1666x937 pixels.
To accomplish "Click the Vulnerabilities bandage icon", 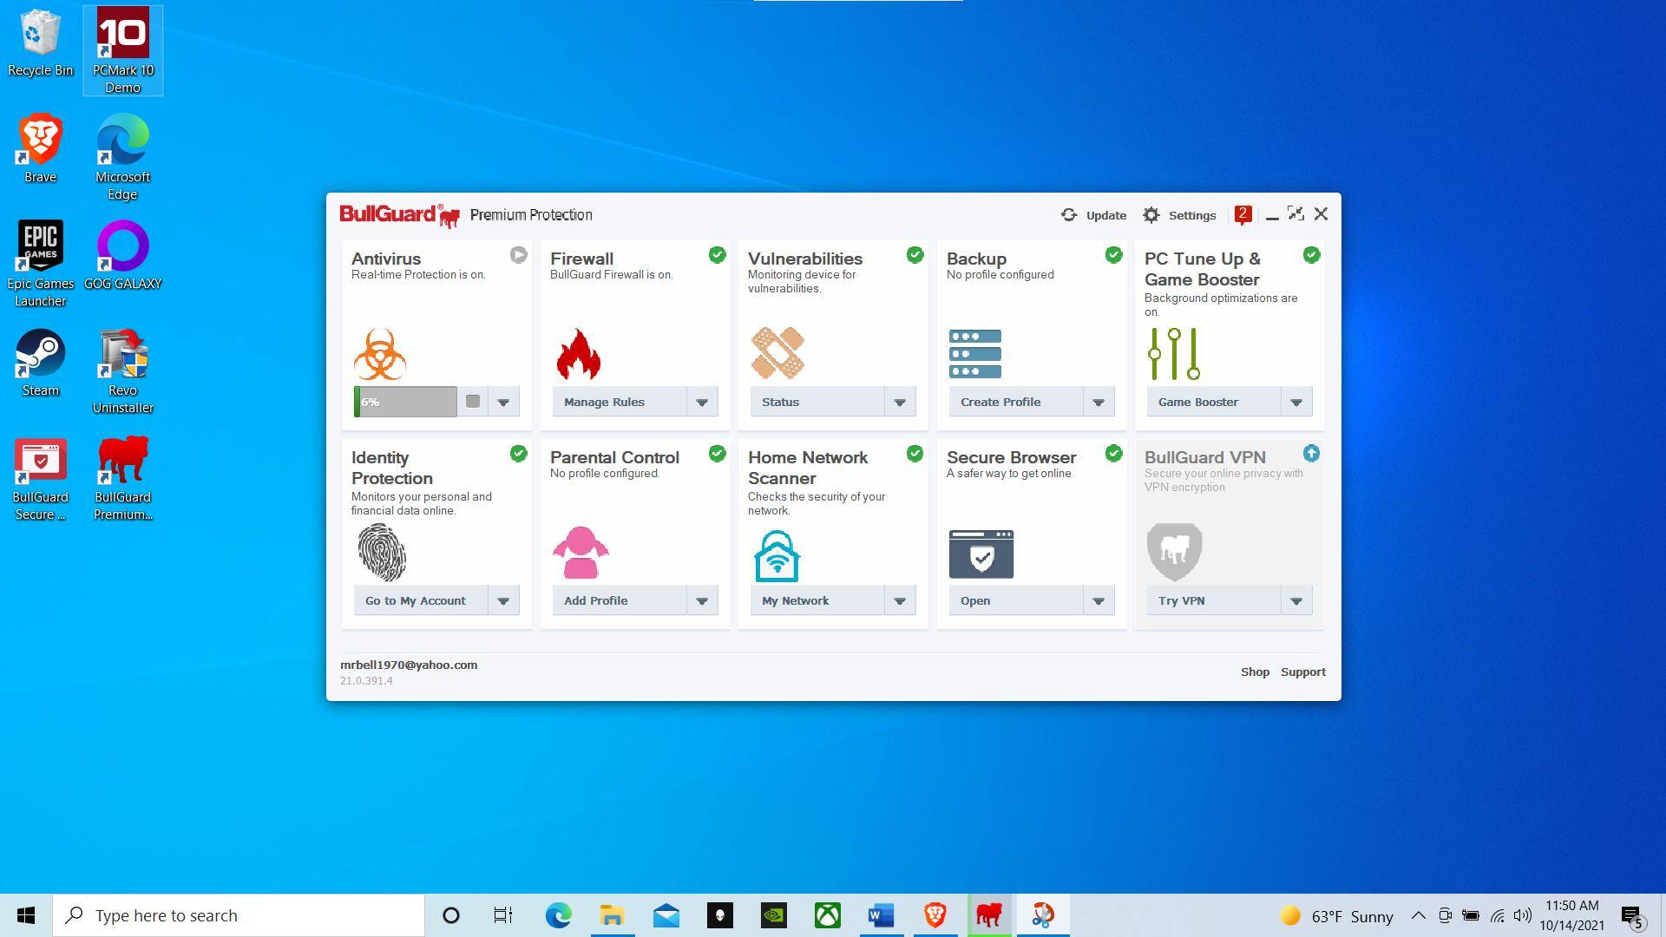I will click(x=777, y=353).
